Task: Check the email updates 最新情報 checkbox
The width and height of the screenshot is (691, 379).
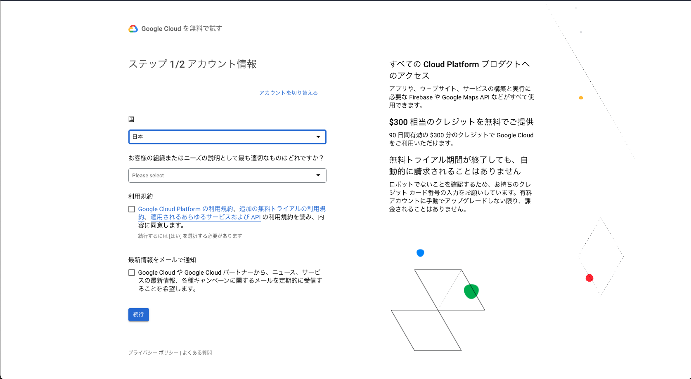Action: [132, 273]
